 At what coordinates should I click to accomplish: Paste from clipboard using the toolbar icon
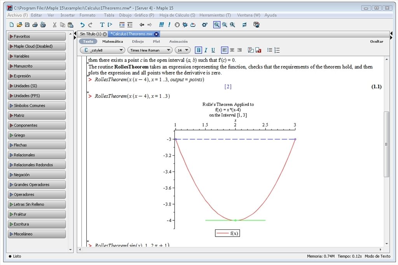coord(71,24)
